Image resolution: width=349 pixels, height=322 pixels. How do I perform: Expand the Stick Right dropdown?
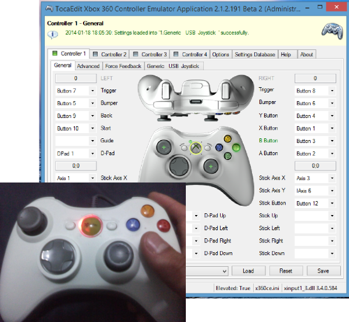tap(332, 241)
